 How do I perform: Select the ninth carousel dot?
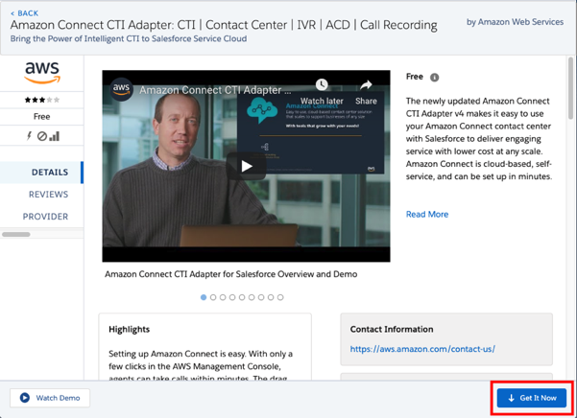(x=280, y=297)
